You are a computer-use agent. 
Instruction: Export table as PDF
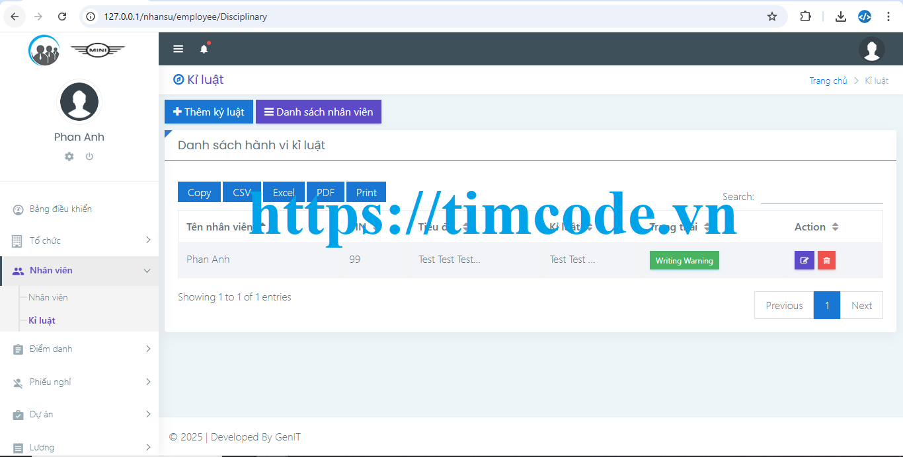pyautogui.click(x=325, y=192)
